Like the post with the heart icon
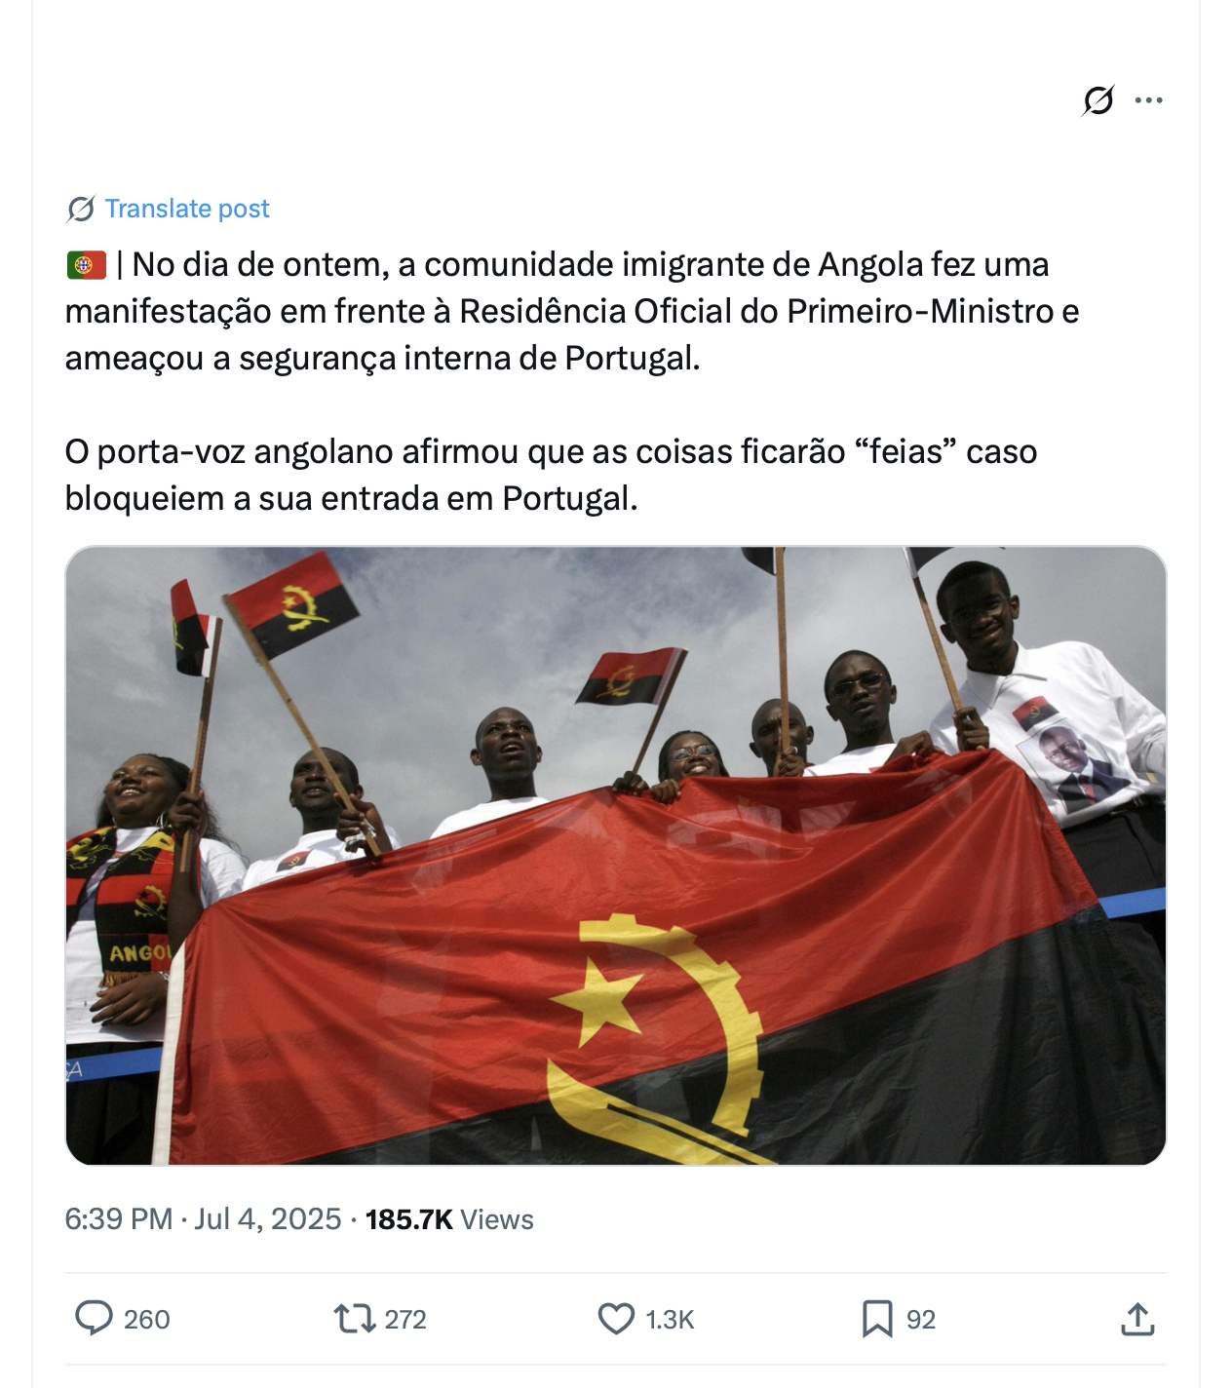Image resolution: width=1232 pixels, height=1388 pixels. point(616,1319)
